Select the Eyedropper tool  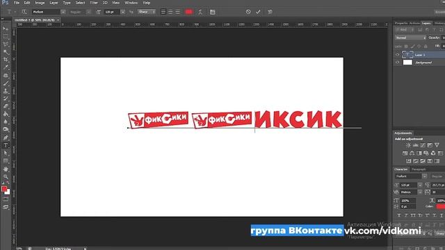[x=6, y=67]
